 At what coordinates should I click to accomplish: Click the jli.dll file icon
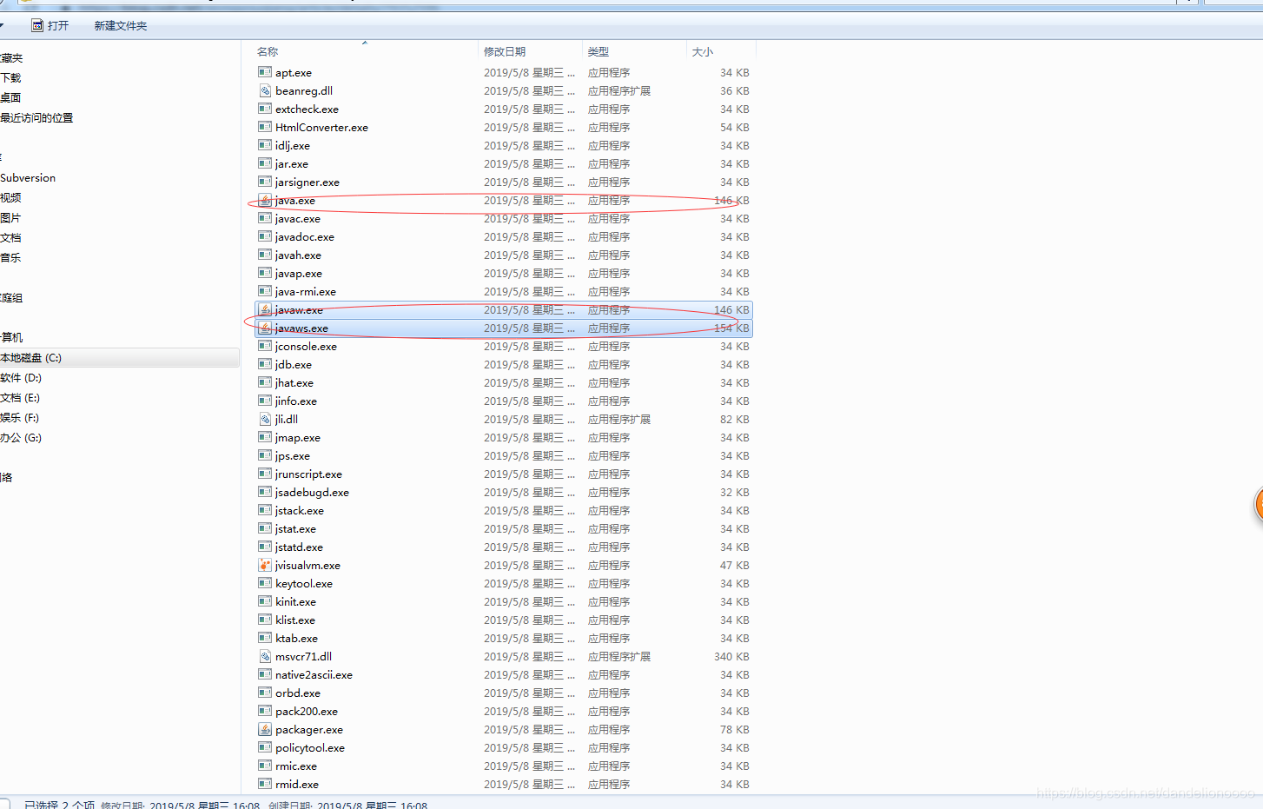click(265, 419)
